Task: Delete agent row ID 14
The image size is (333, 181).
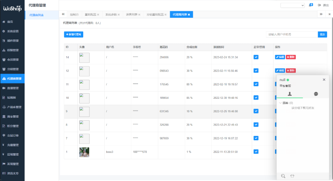Action: click(x=291, y=57)
